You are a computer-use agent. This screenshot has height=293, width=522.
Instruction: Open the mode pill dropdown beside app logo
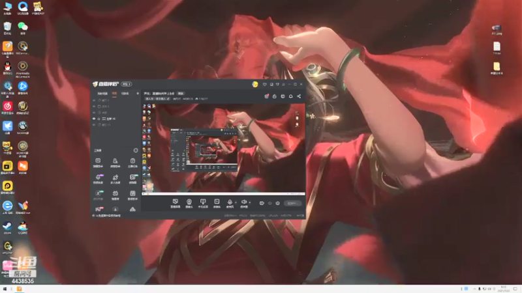pyautogui.click(x=126, y=85)
